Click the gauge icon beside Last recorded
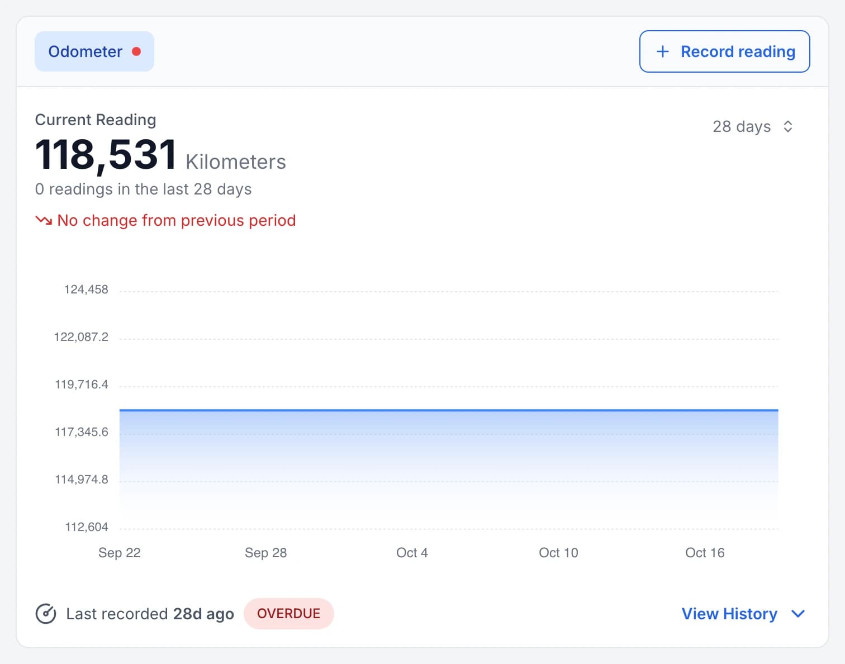 coord(46,614)
